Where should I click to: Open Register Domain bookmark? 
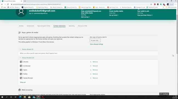coord(28,7)
